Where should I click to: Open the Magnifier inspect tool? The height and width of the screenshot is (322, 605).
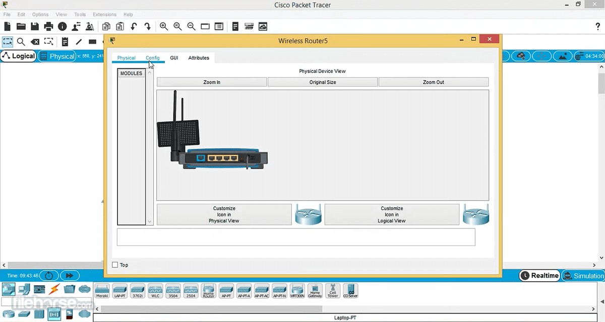[x=21, y=42]
